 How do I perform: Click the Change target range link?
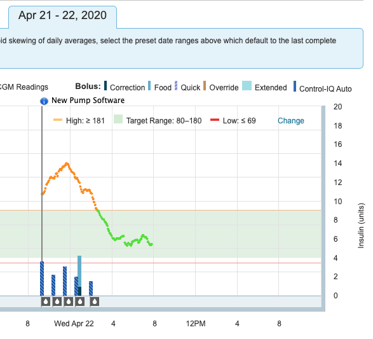pyautogui.click(x=290, y=121)
